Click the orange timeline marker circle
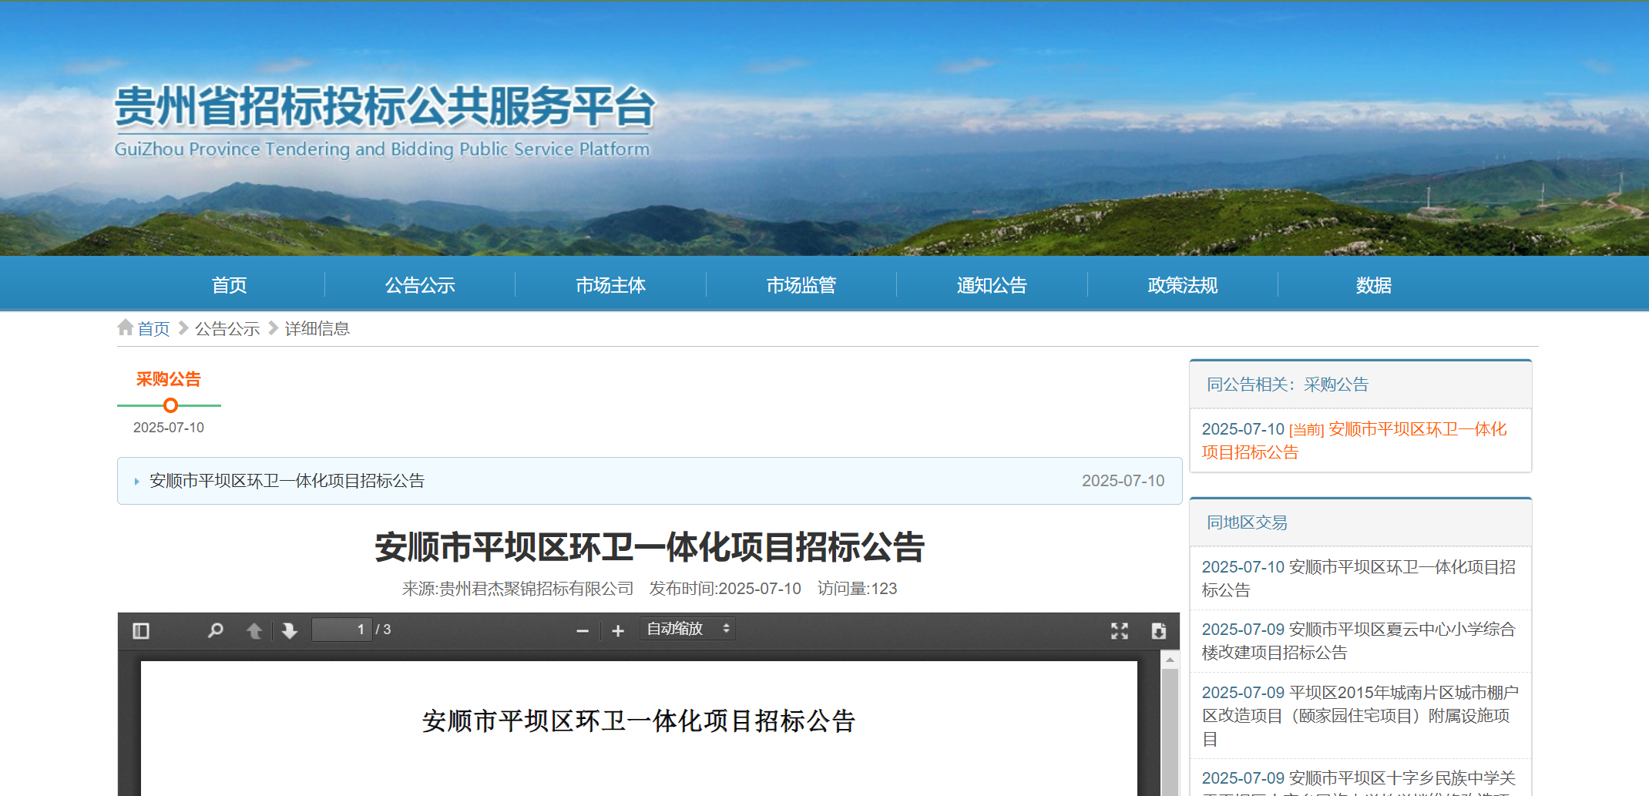The width and height of the screenshot is (1649, 796). [x=171, y=405]
